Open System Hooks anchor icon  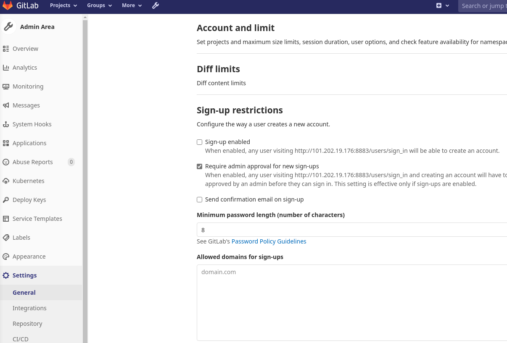(6, 124)
